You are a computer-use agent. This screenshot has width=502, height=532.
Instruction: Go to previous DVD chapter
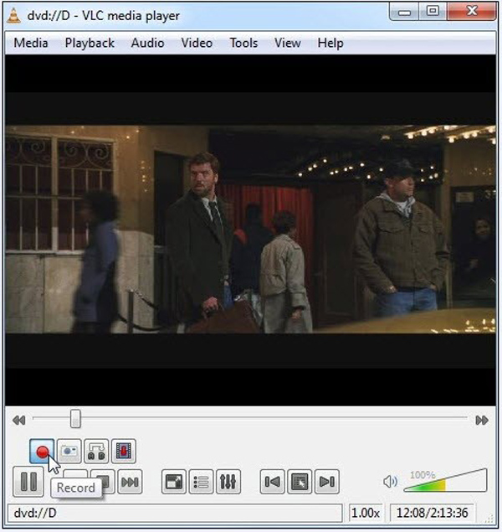[x=273, y=482]
